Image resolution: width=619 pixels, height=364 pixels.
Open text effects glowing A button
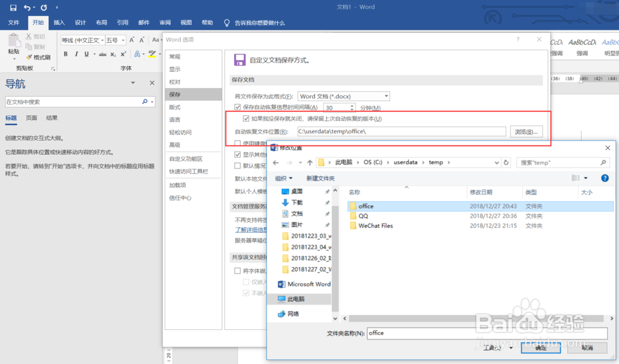[137, 54]
